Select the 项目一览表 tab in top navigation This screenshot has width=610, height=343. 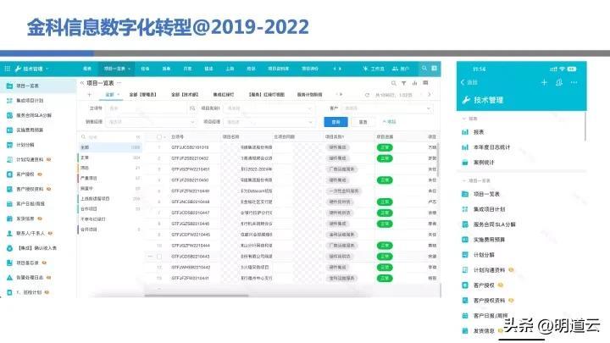(x=115, y=68)
